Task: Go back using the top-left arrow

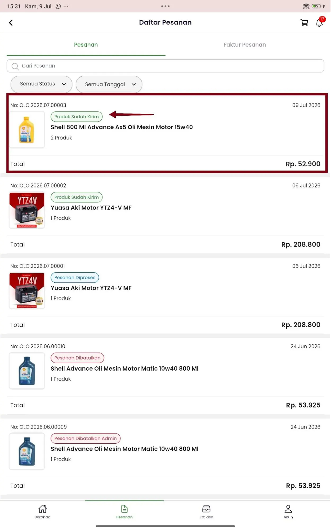Action: pos(11,23)
